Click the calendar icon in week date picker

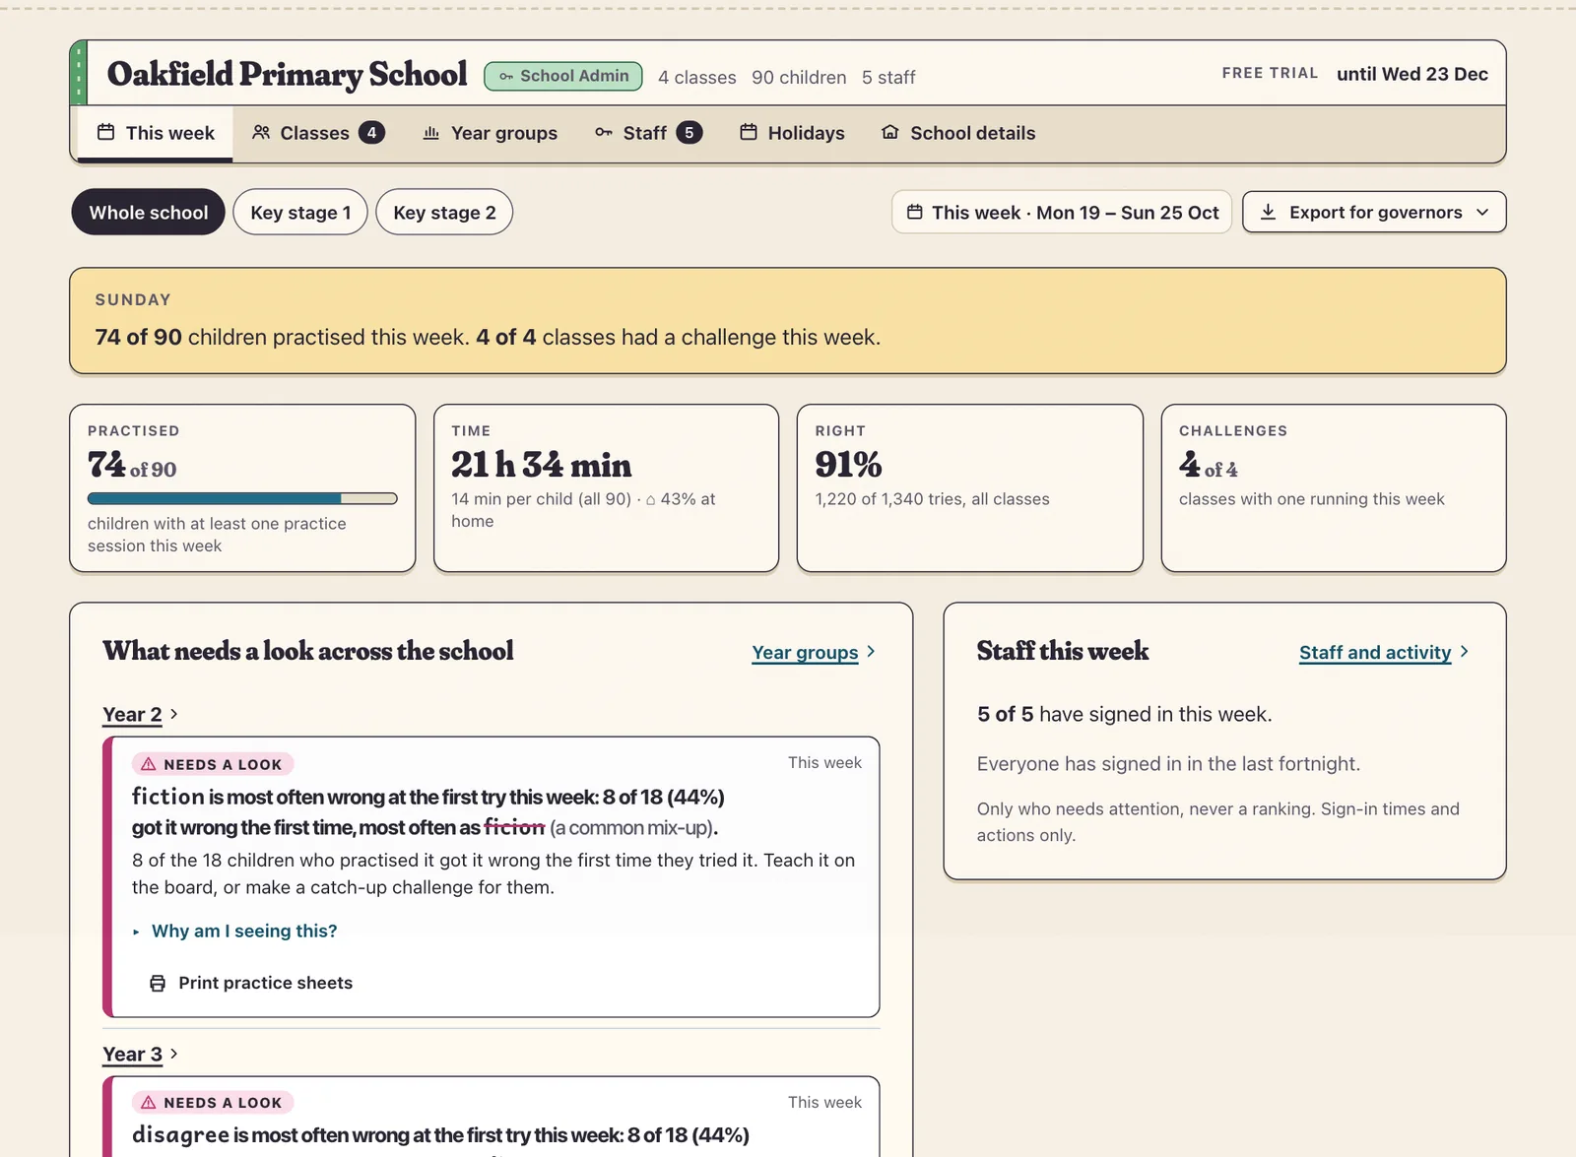coord(915,212)
